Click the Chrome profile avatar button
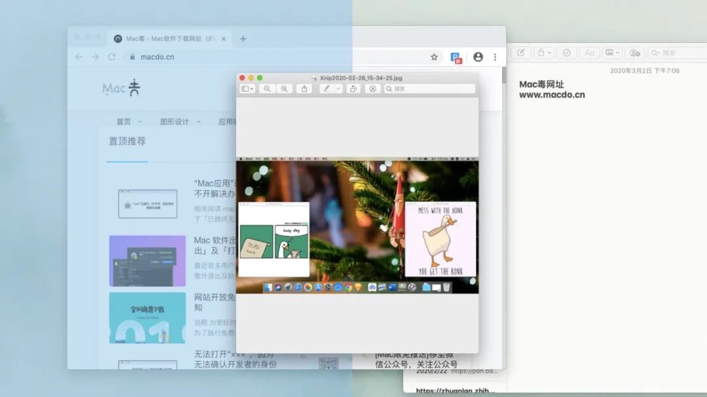 478,57
